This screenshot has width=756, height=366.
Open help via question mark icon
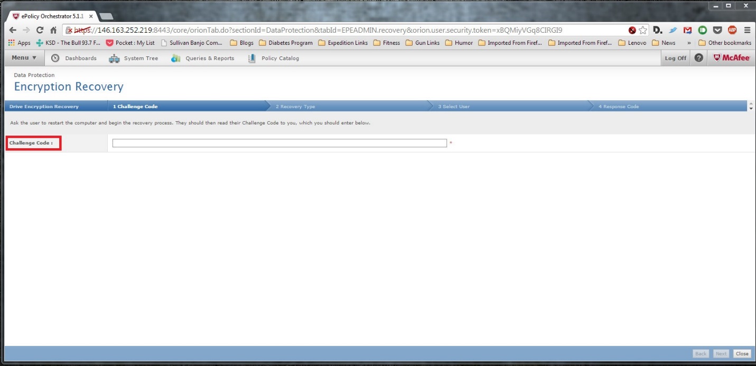[x=698, y=58]
